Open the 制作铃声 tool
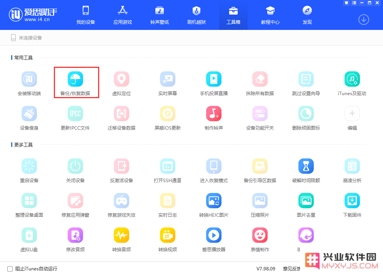The width and height of the screenshot is (383, 275). click(x=214, y=118)
